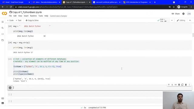
Task: Click the msg = msg.strip() code line
Action: coord(22,42)
